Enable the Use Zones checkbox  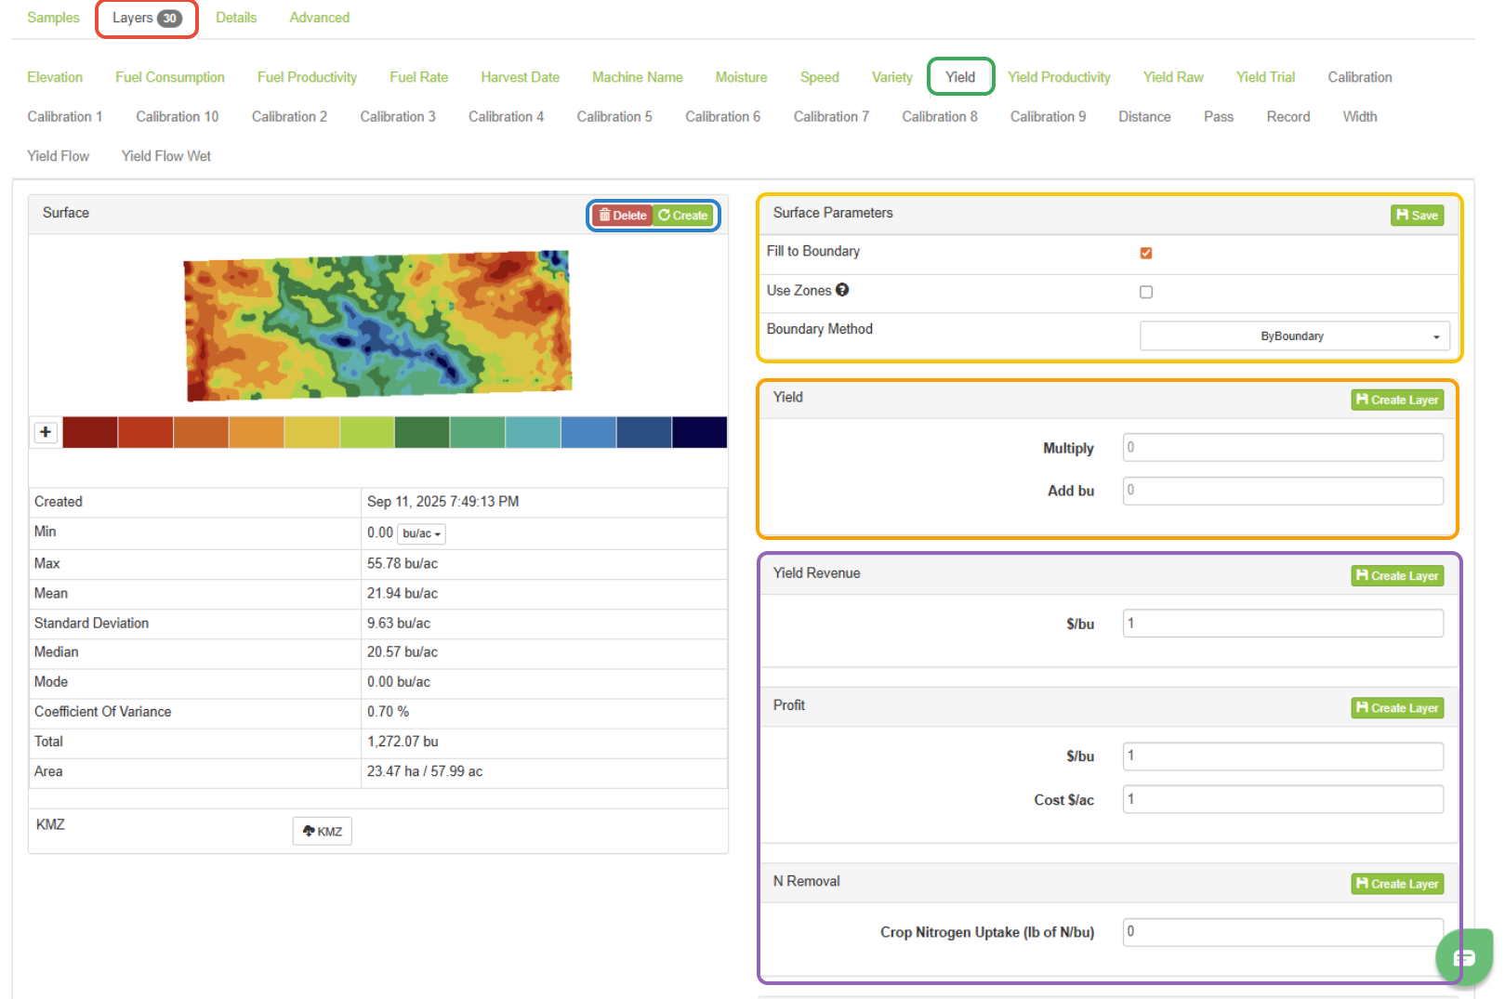[x=1146, y=292]
